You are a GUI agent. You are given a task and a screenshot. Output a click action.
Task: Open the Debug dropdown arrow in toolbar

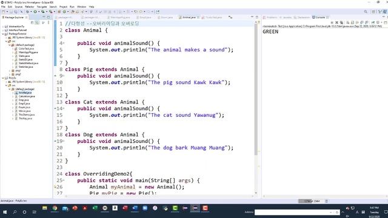pyautogui.click(x=31, y=12)
